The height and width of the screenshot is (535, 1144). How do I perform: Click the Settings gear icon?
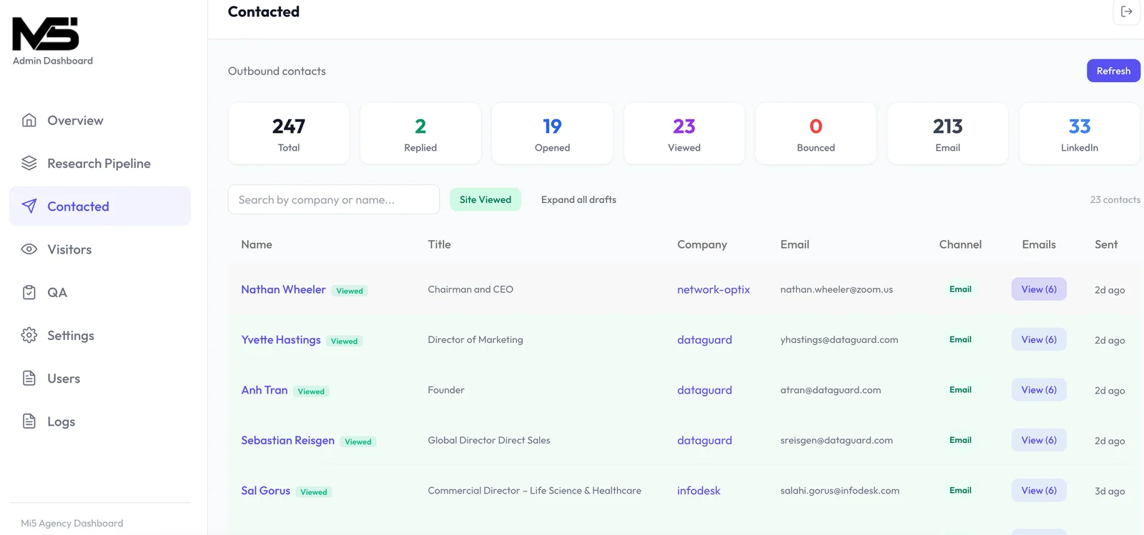click(x=29, y=335)
